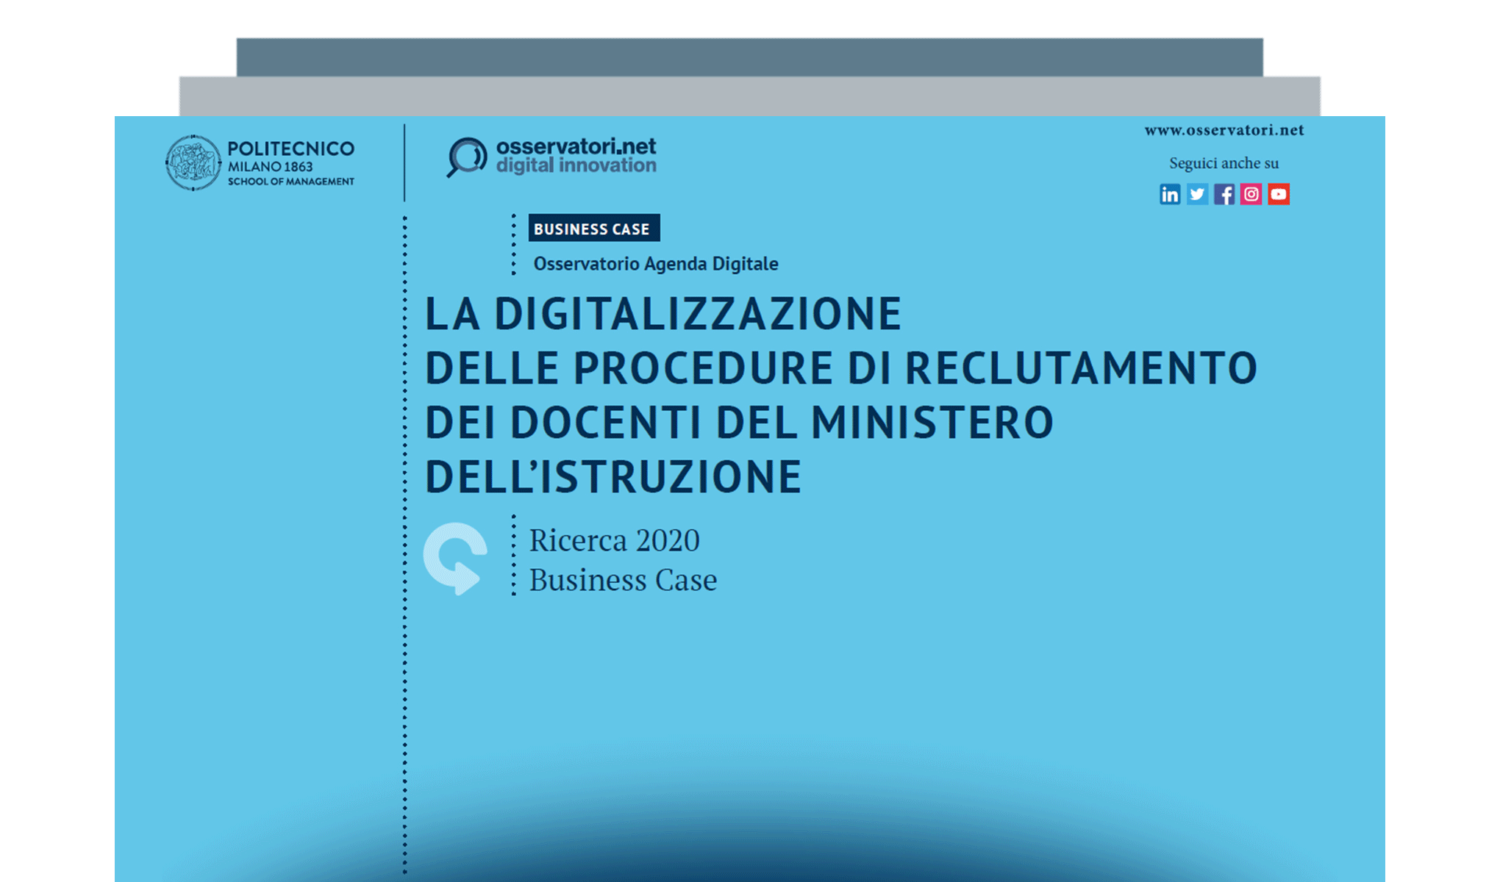1500x882 pixels.
Task: Click the Osservatorio Agenda Digitale link
Action: pyautogui.click(x=656, y=263)
